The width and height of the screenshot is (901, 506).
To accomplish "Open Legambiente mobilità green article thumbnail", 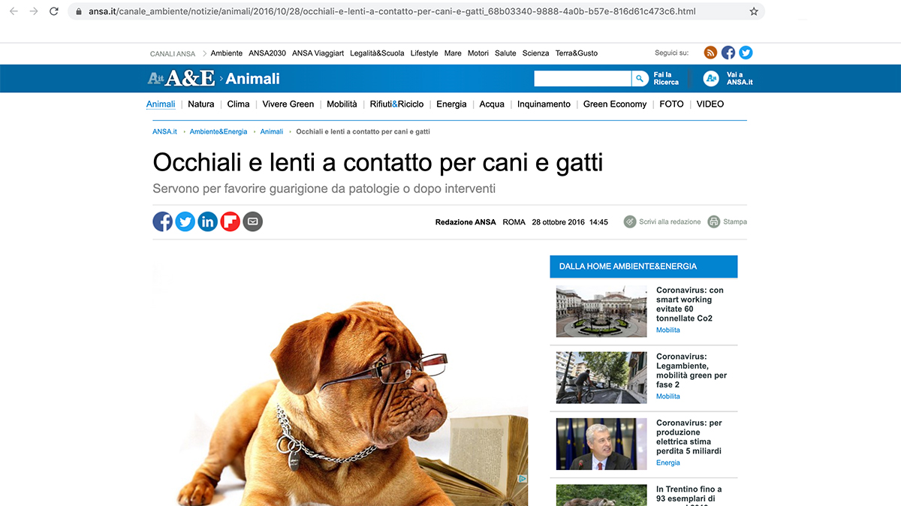I will (601, 378).
